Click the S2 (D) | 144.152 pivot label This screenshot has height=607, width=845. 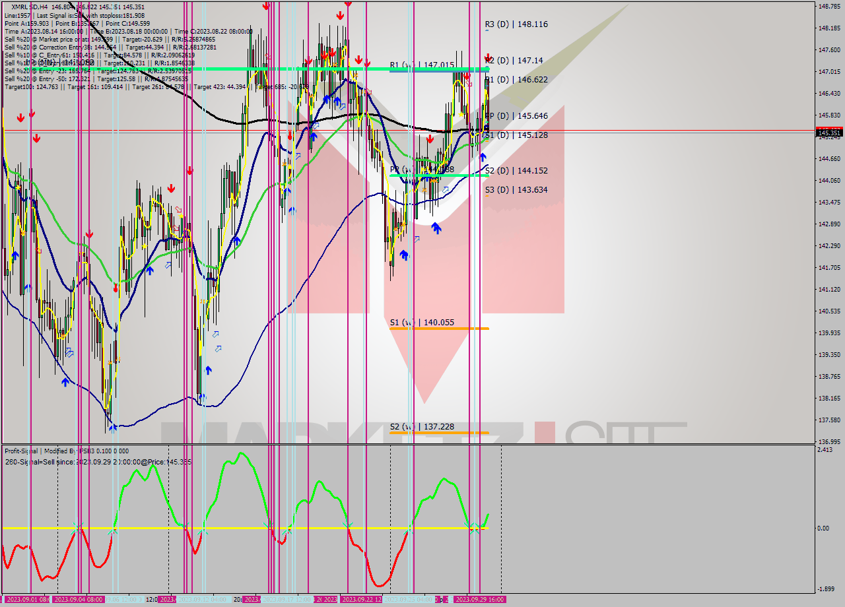pos(516,170)
